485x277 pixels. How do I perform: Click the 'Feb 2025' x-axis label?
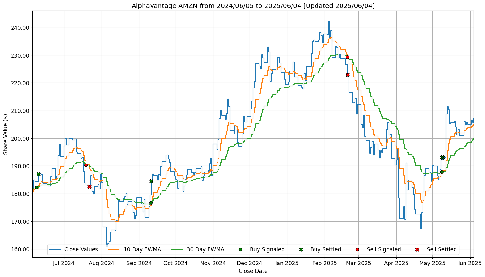click(325, 263)
